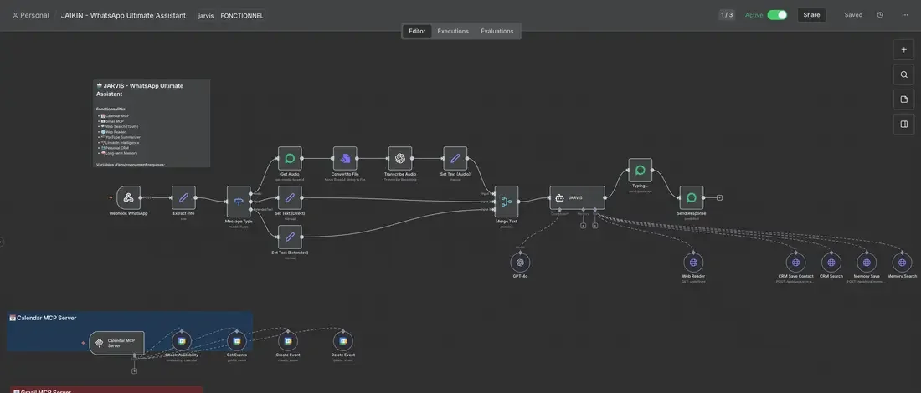The image size is (921, 393).
Task: Add a Memory sub-node to JARVIS
Action: coord(584,225)
